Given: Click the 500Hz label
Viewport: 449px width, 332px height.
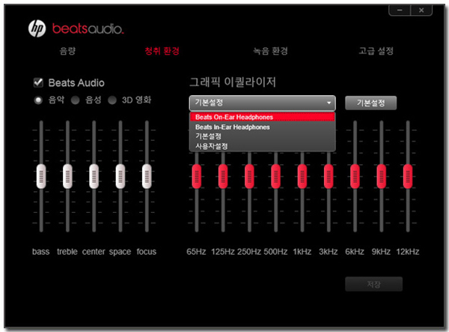Looking at the screenshot, I should pos(275,252).
